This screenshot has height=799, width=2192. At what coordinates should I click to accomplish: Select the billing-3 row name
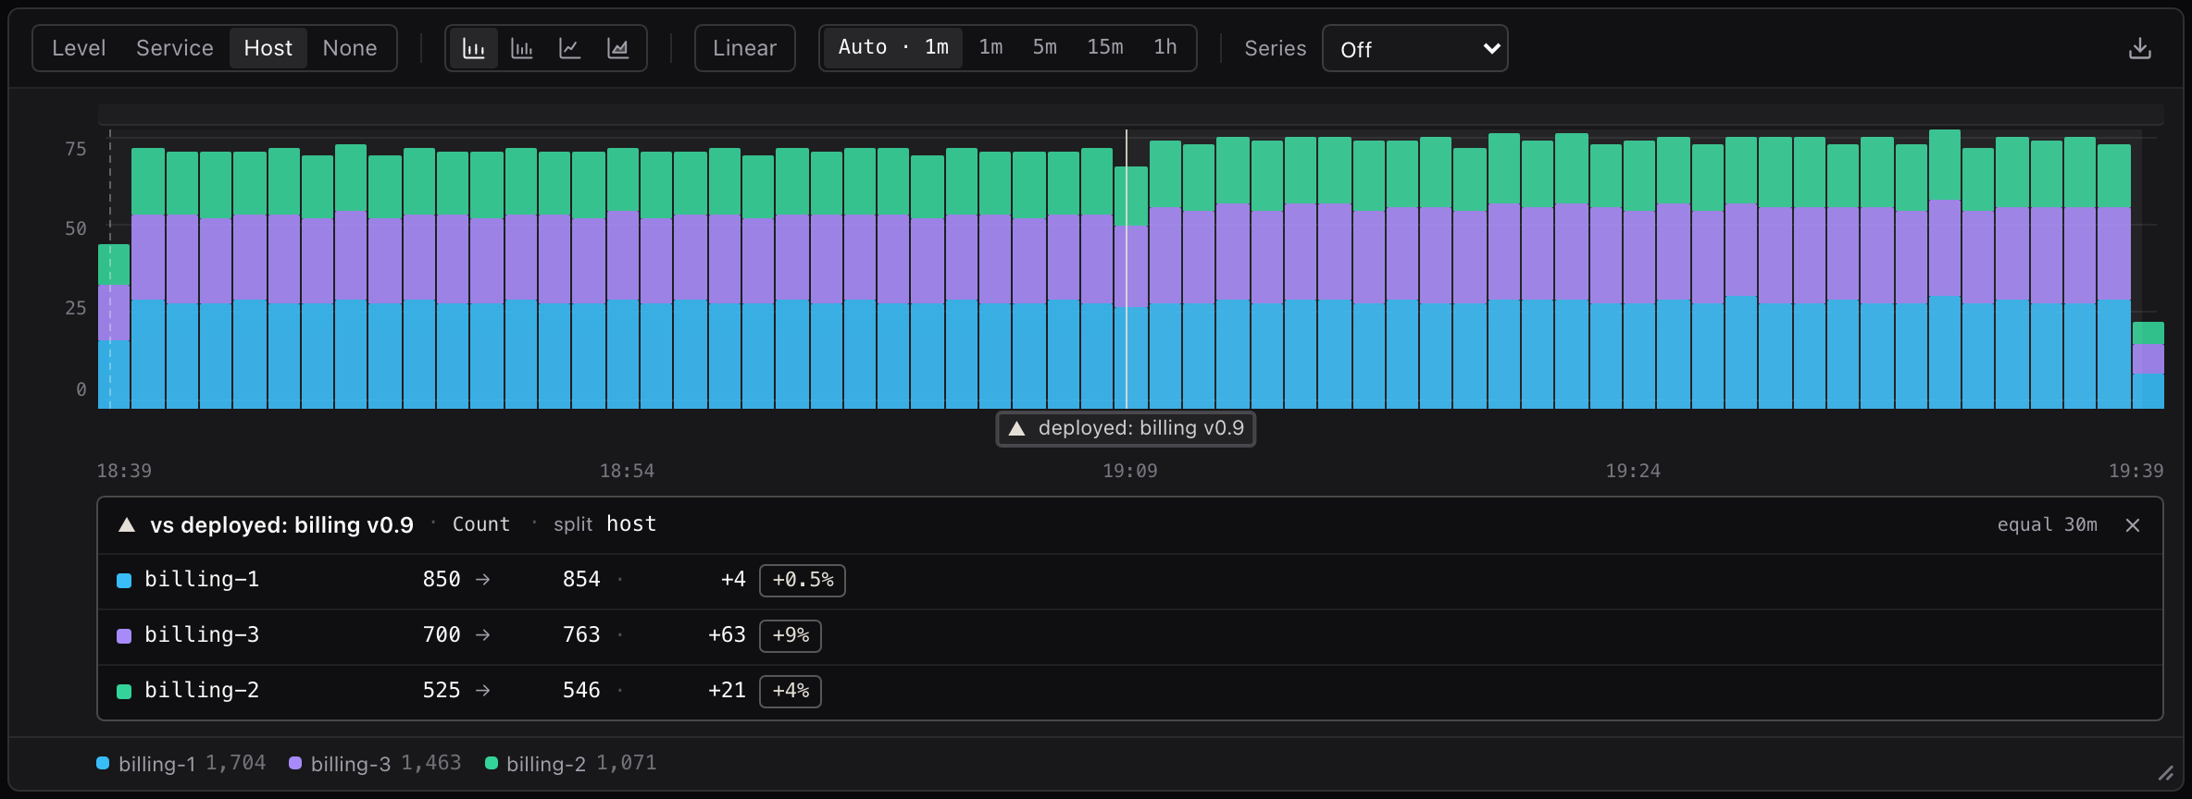pos(202,635)
